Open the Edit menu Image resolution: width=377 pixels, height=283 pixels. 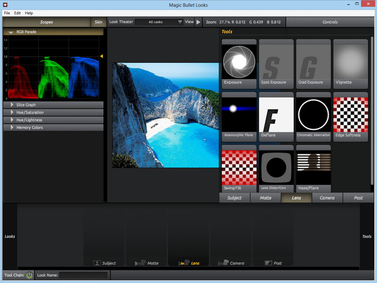pyautogui.click(x=18, y=13)
